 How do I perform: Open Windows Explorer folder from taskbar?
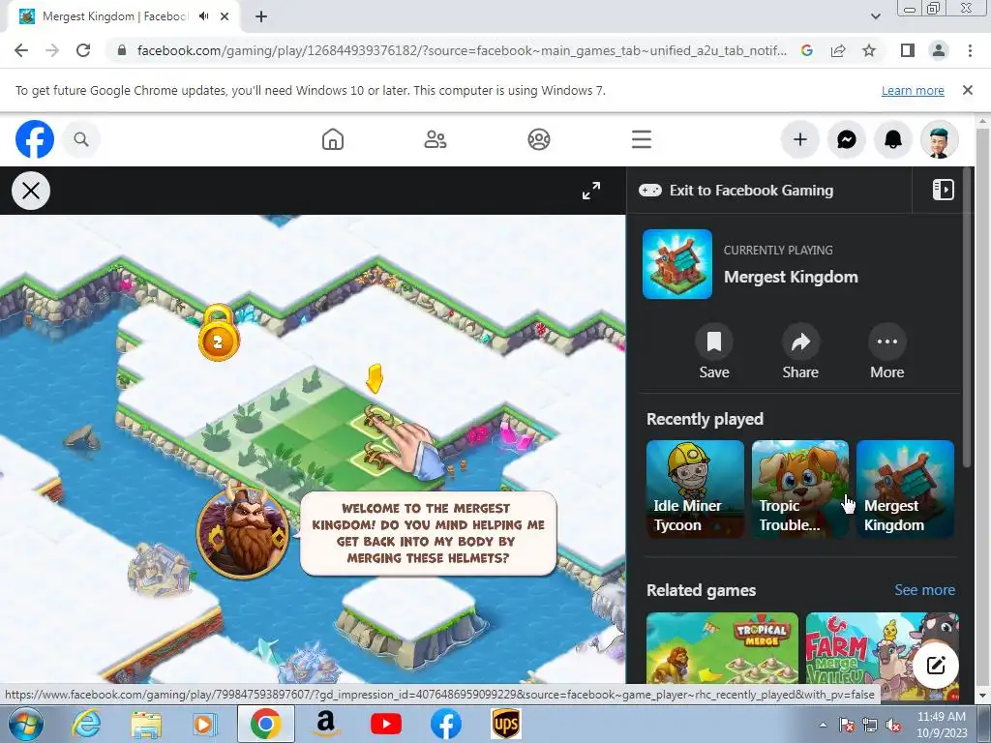[x=146, y=724]
